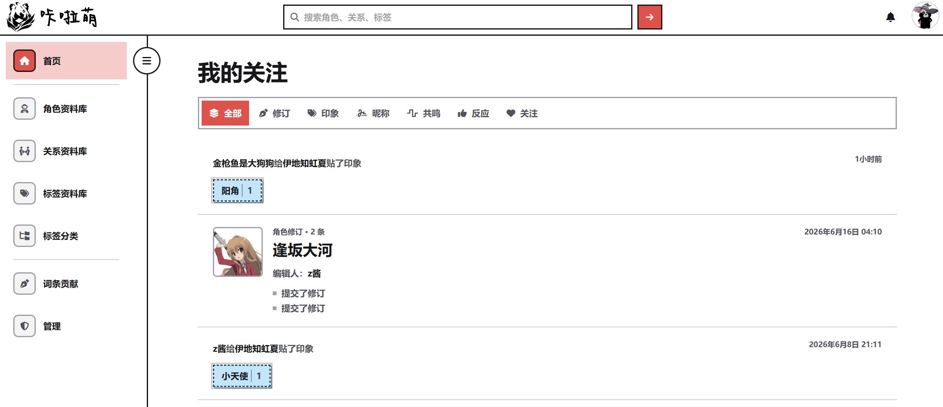Click 伊地知虹夏 in the 金枪鱼是大狗狗 post
The image size is (943, 407).
[304, 163]
